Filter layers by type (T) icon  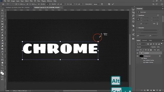point(153,44)
